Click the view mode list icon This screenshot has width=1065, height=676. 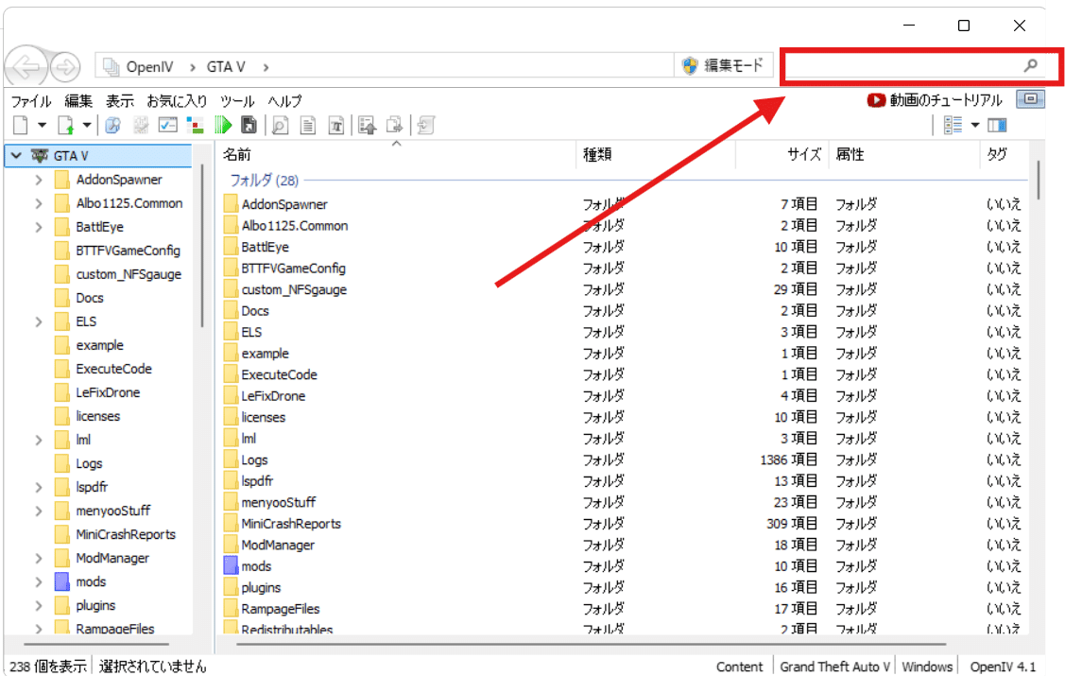[953, 125]
